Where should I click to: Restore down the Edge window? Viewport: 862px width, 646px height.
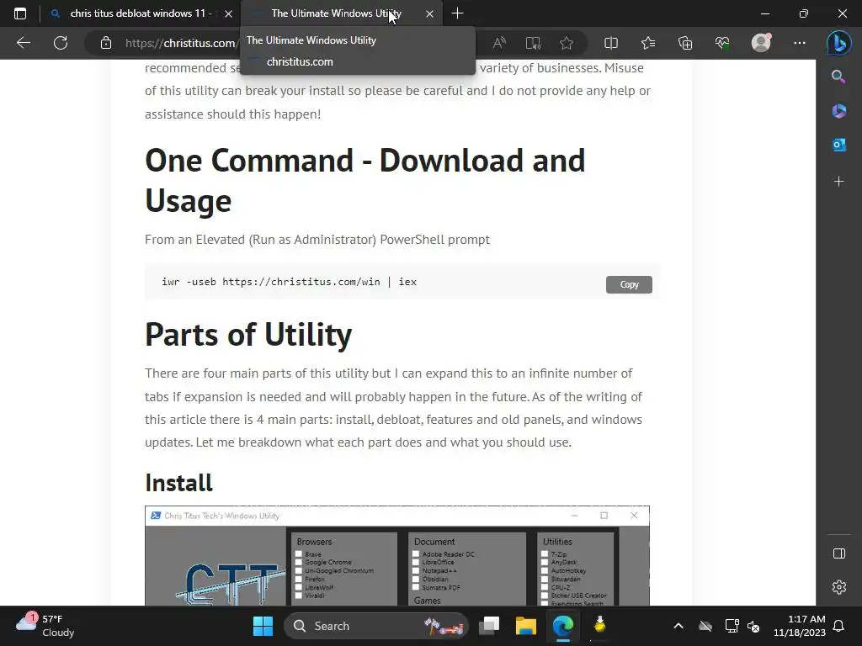pos(803,13)
